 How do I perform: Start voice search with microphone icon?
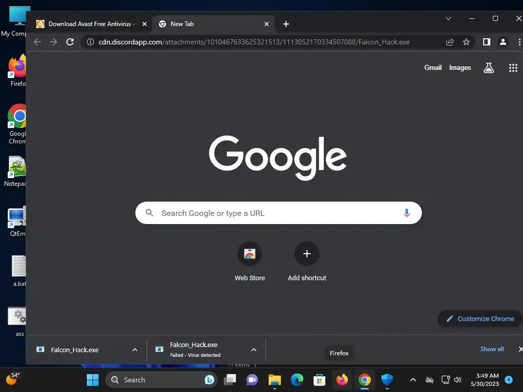point(407,213)
